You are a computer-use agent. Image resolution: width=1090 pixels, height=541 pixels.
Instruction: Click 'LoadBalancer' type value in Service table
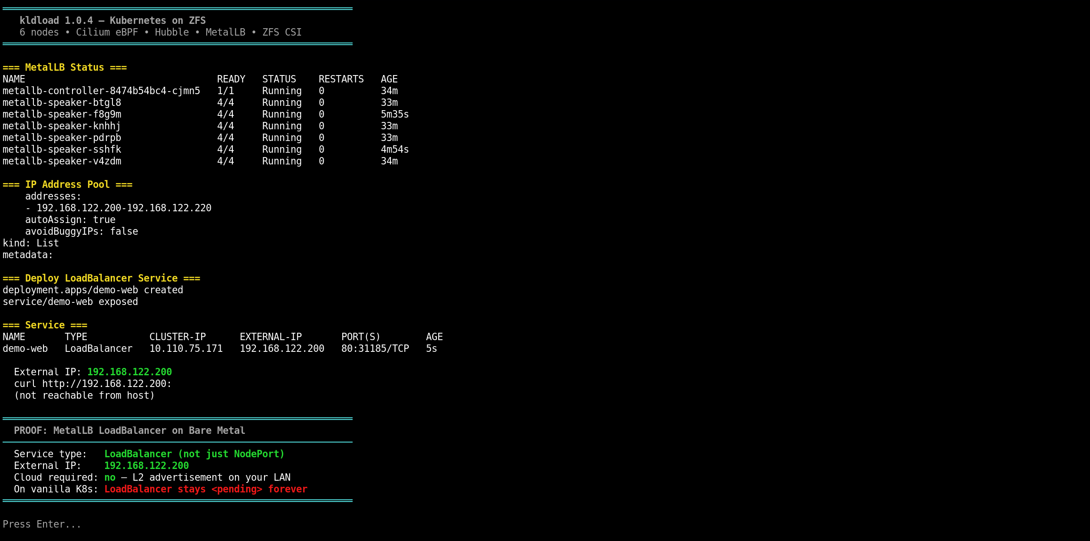point(99,348)
